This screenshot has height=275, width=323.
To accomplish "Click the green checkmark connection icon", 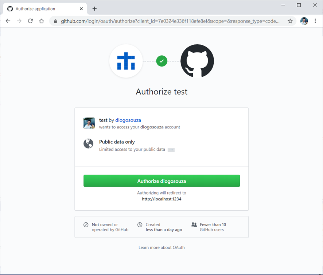I will (161, 61).
